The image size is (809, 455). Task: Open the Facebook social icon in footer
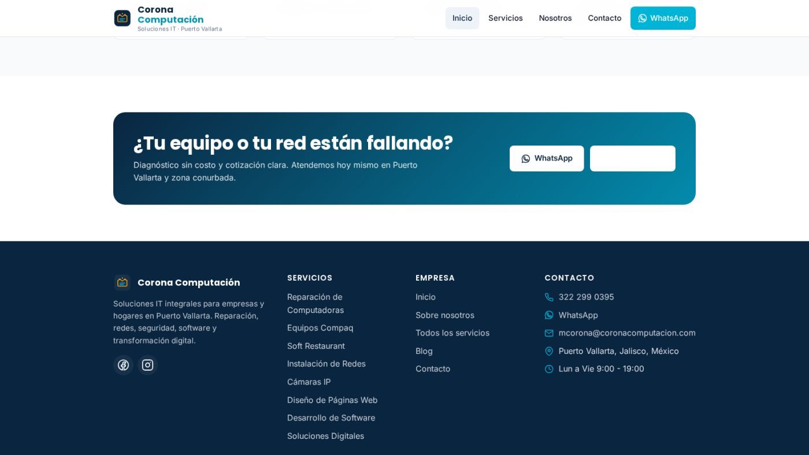pyautogui.click(x=123, y=365)
